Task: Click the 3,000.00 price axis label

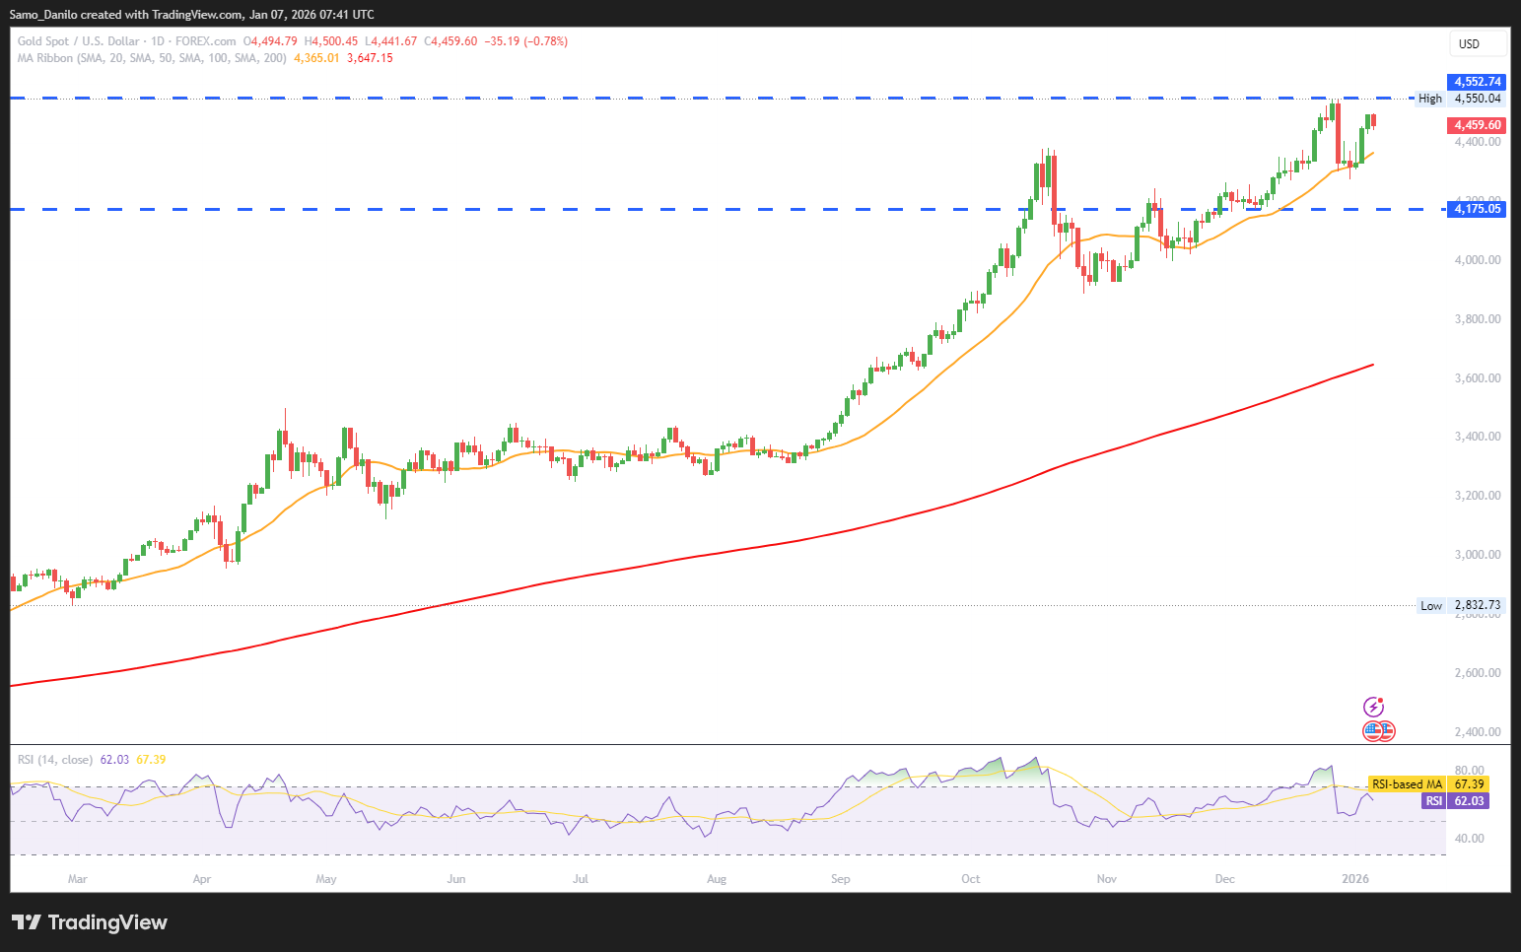Action: (1477, 555)
